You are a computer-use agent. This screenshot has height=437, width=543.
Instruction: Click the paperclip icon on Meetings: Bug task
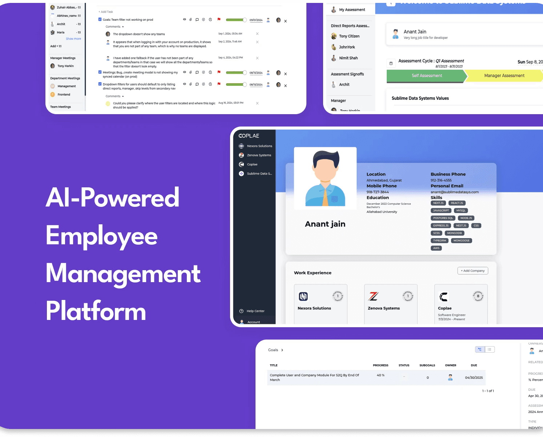pos(190,72)
